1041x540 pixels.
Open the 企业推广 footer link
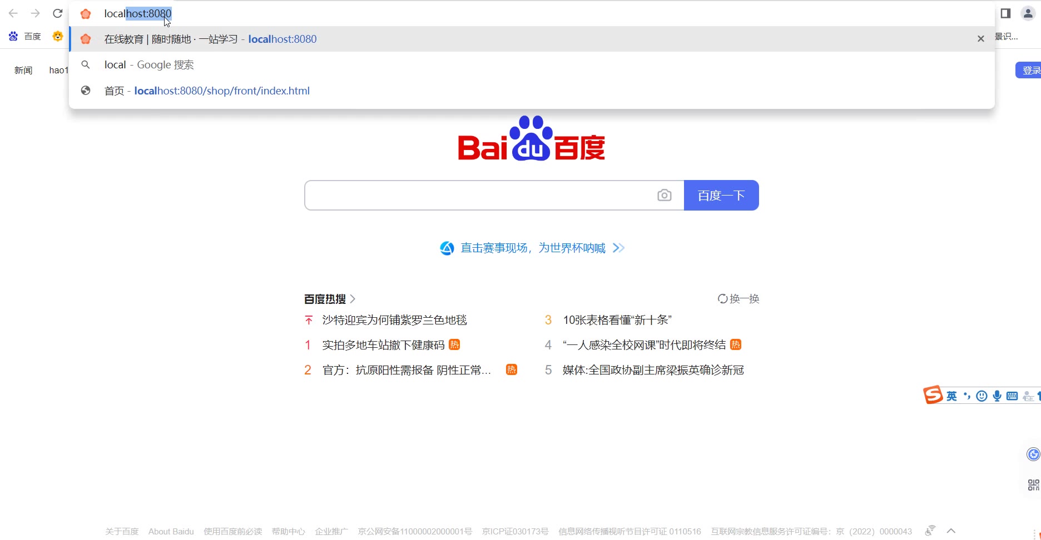tap(331, 532)
